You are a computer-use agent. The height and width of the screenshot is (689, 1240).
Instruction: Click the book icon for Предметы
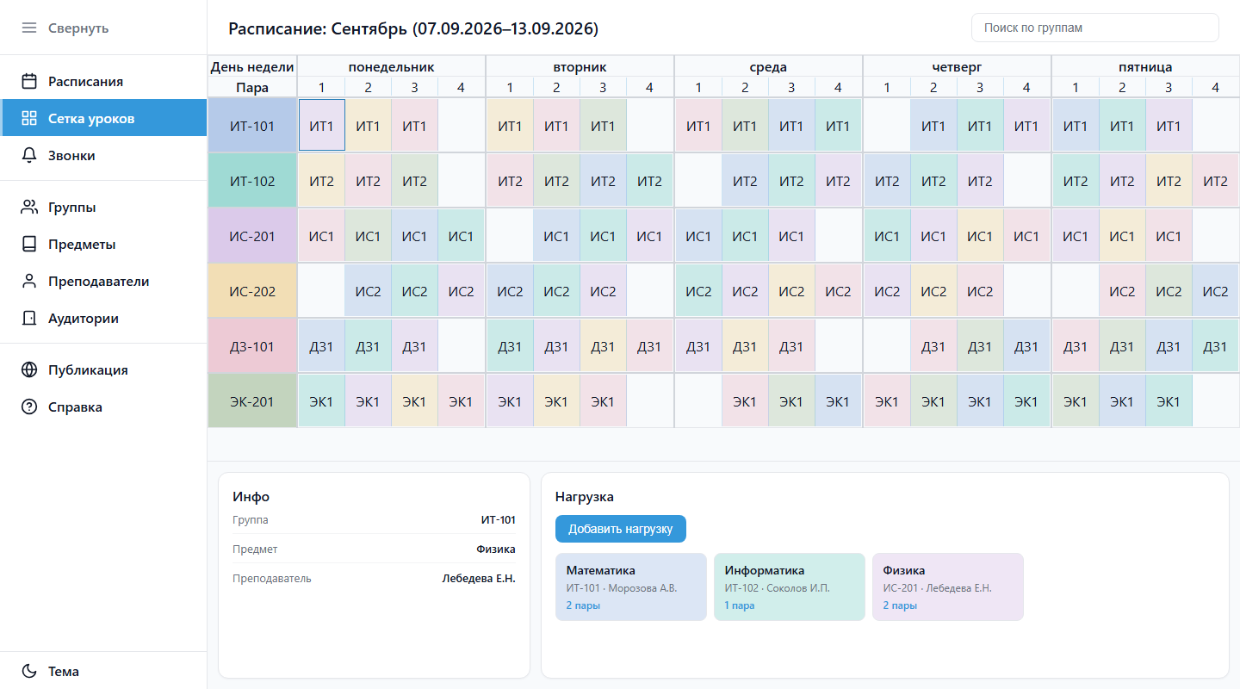[x=29, y=244]
